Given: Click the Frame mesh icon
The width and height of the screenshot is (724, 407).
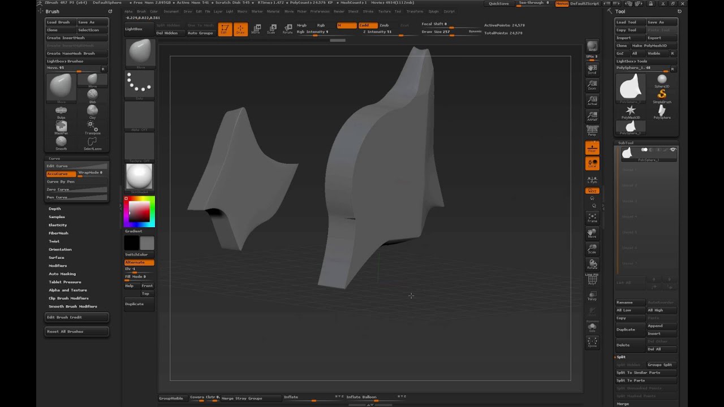Looking at the screenshot, I should point(592,218).
